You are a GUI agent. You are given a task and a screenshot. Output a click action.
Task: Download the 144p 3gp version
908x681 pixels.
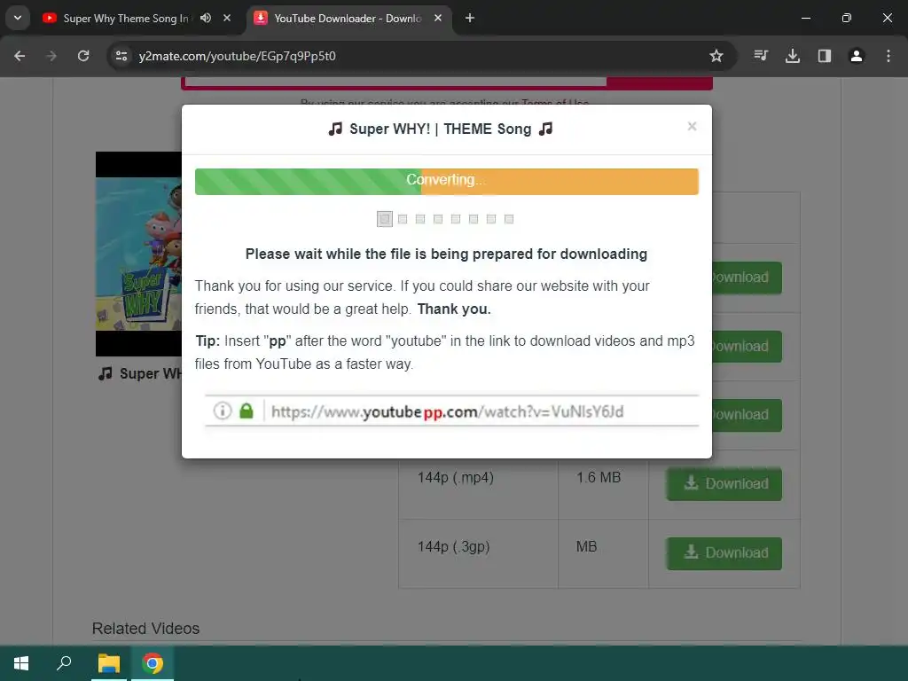pos(724,553)
